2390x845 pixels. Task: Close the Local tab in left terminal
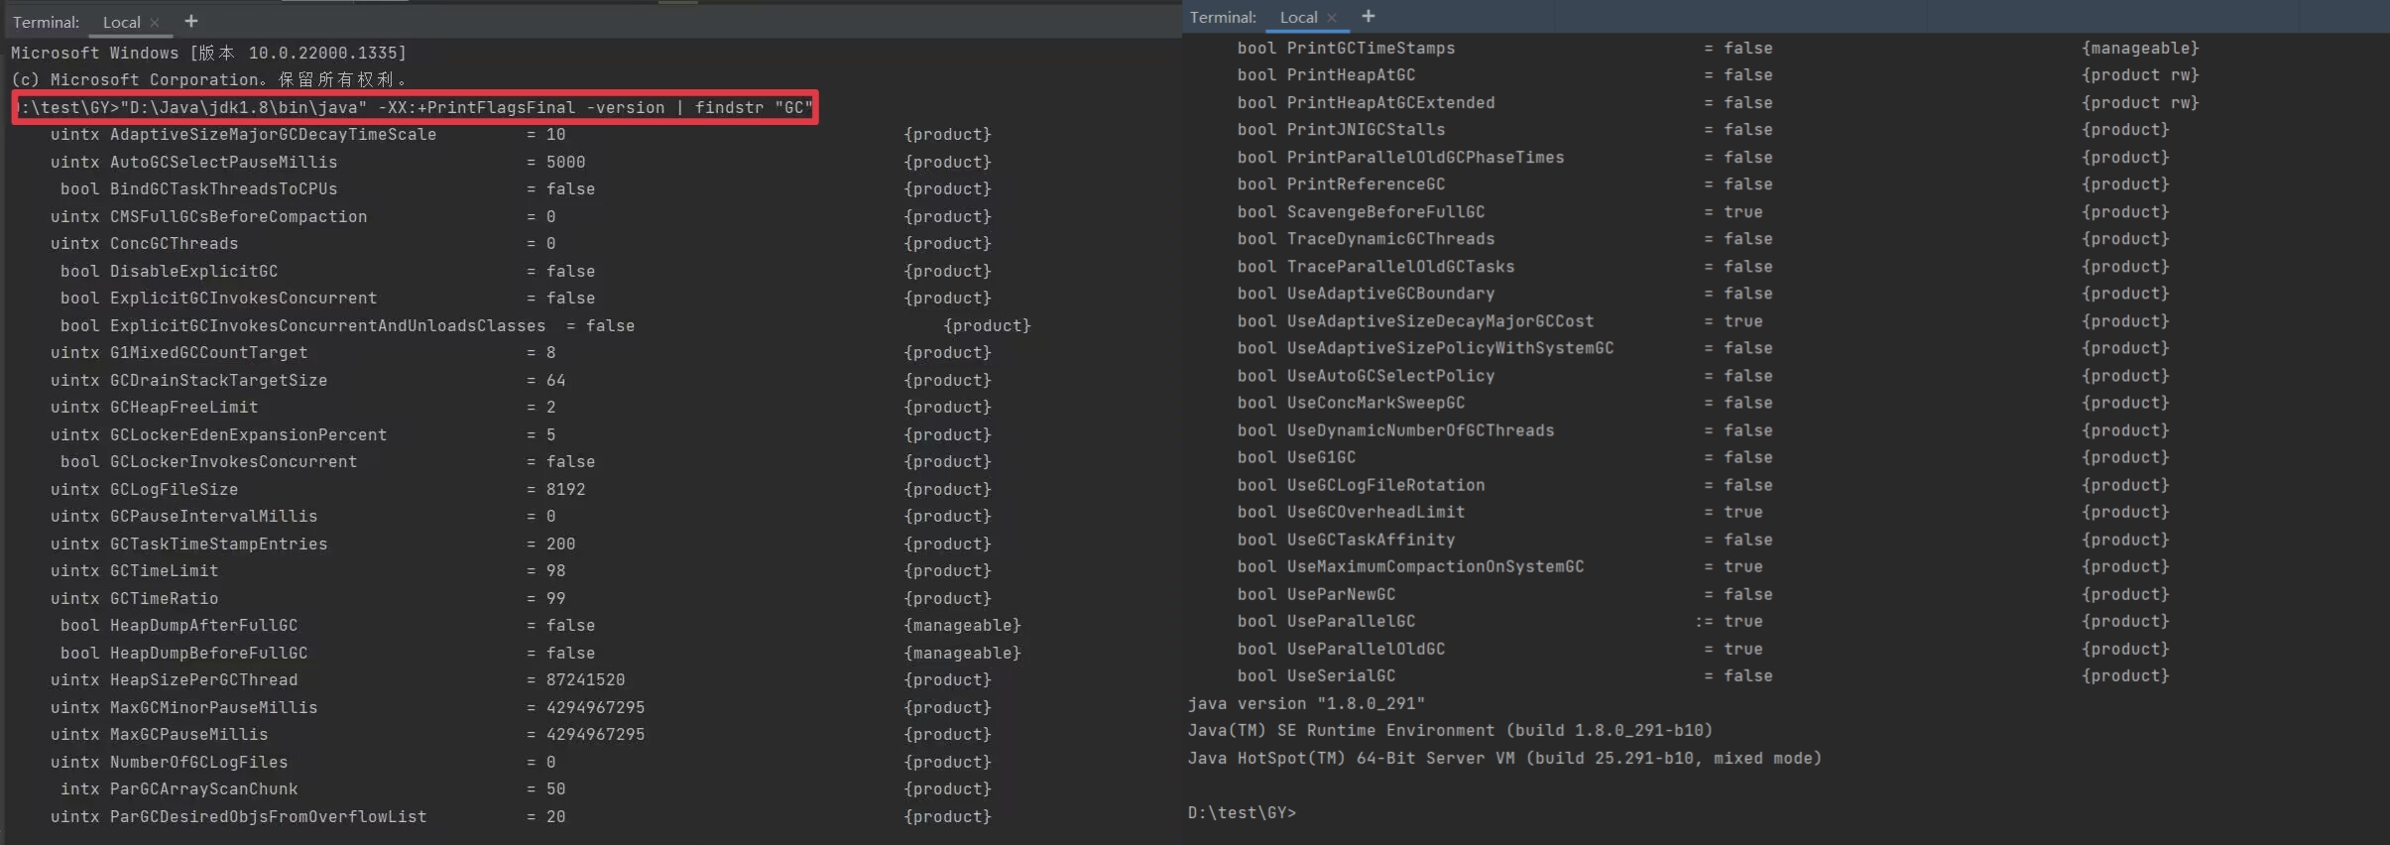point(155,22)
